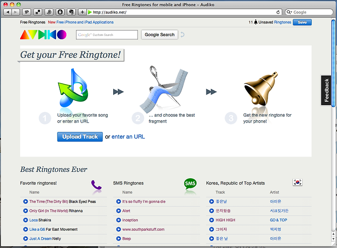Play Like a G6 ringtone
The image size is (337, 248).
(25, 229)
